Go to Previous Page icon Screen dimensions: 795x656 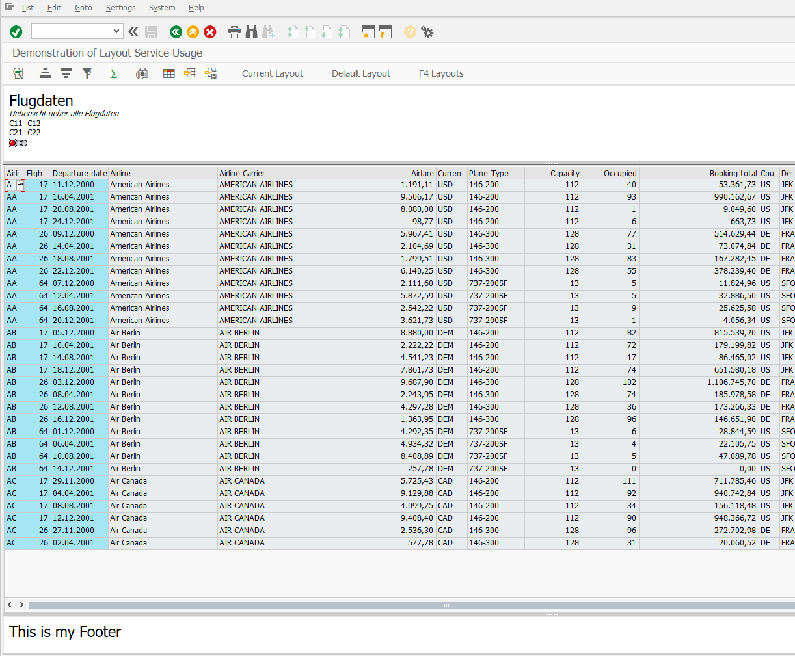tap(310, 32)
